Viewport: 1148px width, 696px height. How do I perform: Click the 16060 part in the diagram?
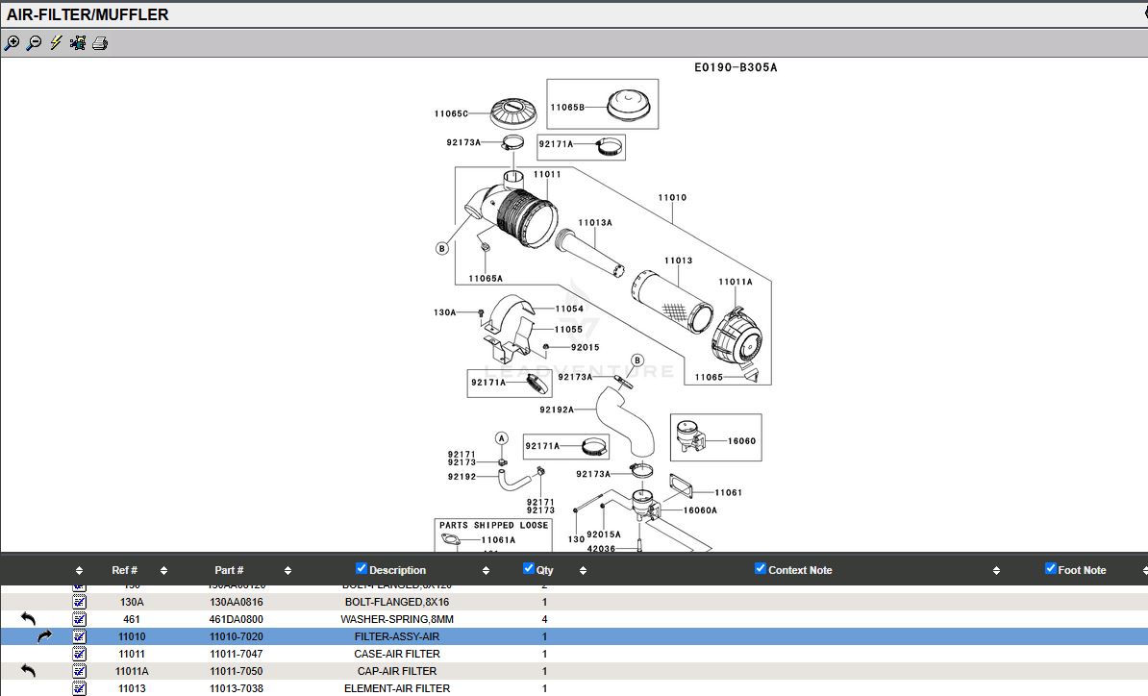[x=688, y=438]
